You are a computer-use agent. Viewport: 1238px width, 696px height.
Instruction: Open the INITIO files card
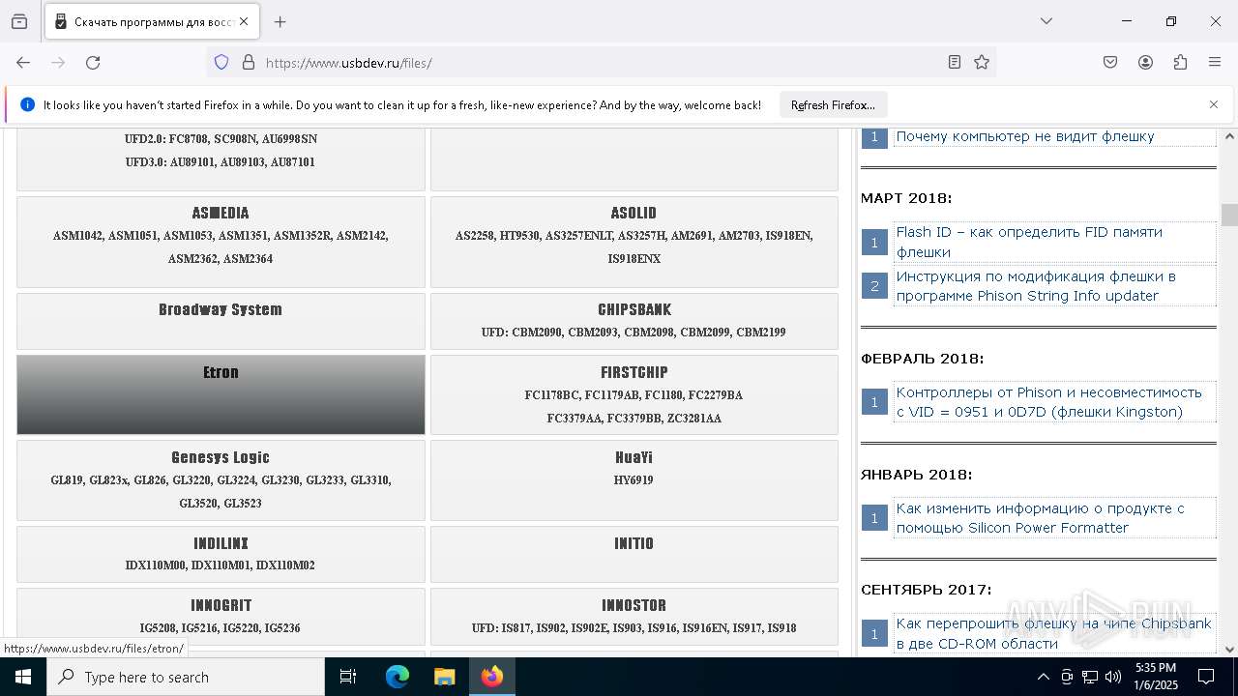pos(634,554)
